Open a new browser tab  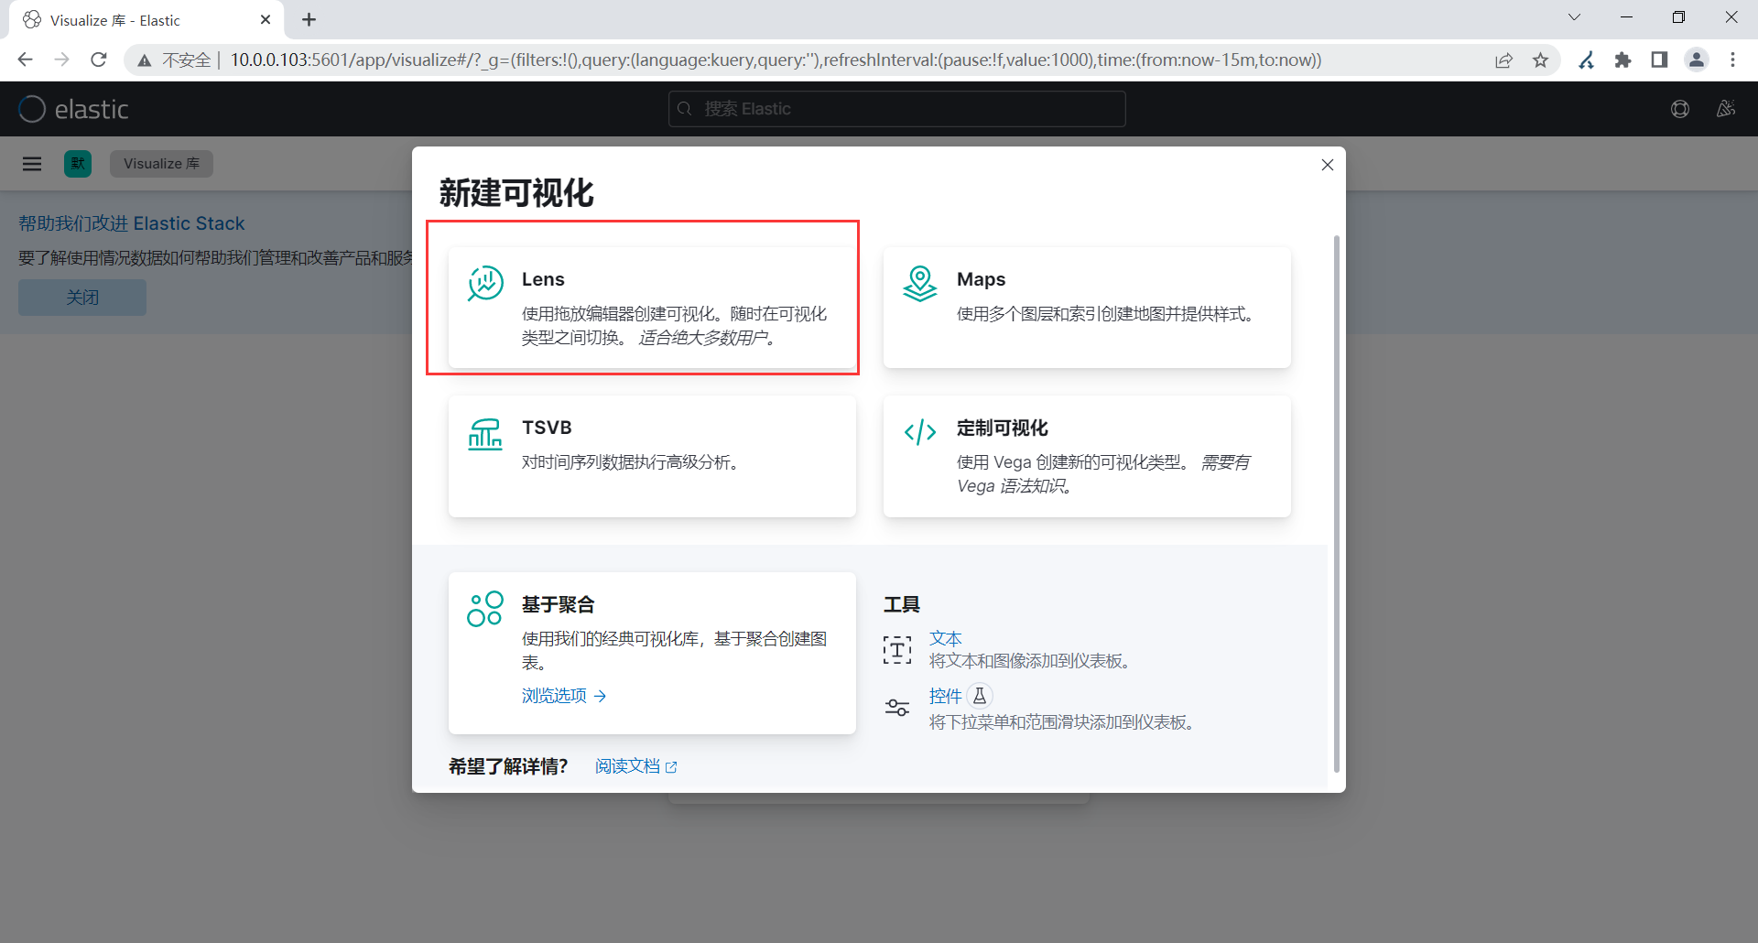[309, 20]
